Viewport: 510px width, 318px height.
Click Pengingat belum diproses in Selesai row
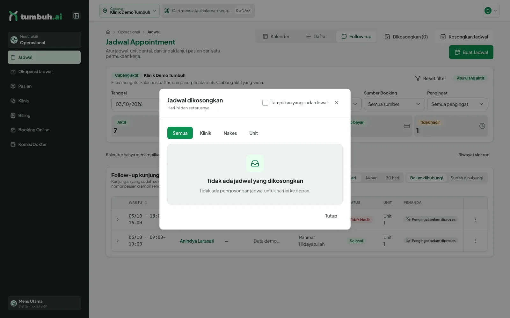[431, 241]
